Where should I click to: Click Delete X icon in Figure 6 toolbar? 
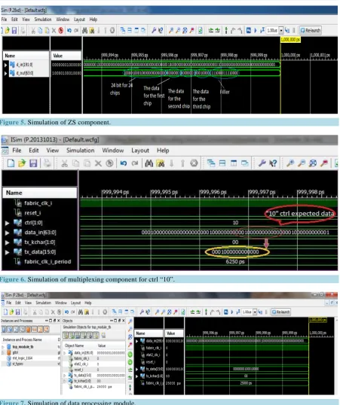tap(98, 163)
